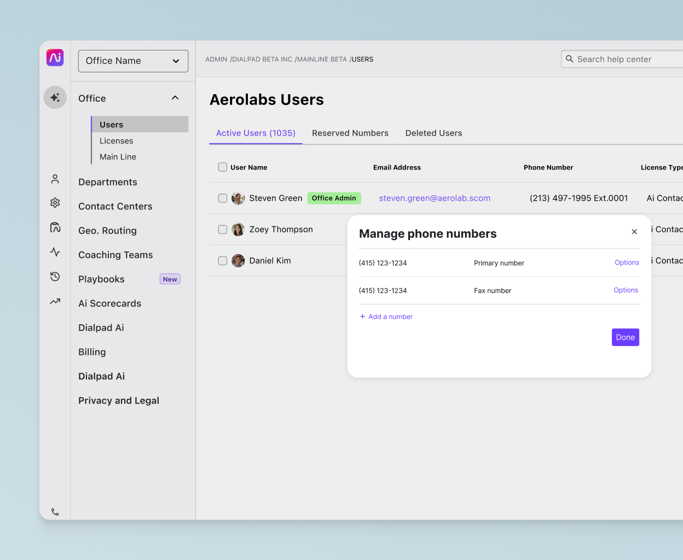Click the trending arrow analytics icon
The image size is (683, 560).
click(x=55, y=301)
